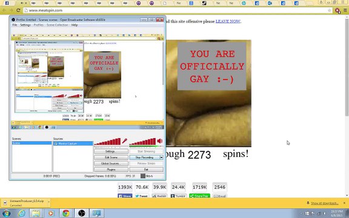Viewport: 349px width, 218px height.
Task: Bookmark this page with the star
Action: coord(330,10)
